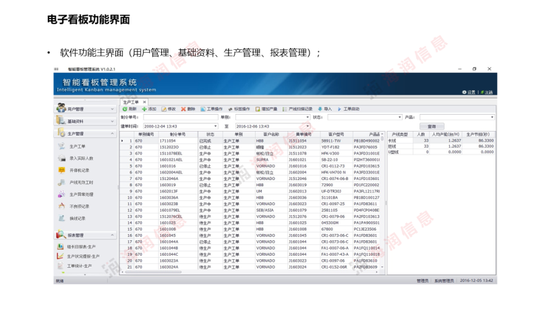Viewport: 553px width, 311px height.
Task: Open 产线无效工时 sidebar item
Action: [x=81, y=182]
